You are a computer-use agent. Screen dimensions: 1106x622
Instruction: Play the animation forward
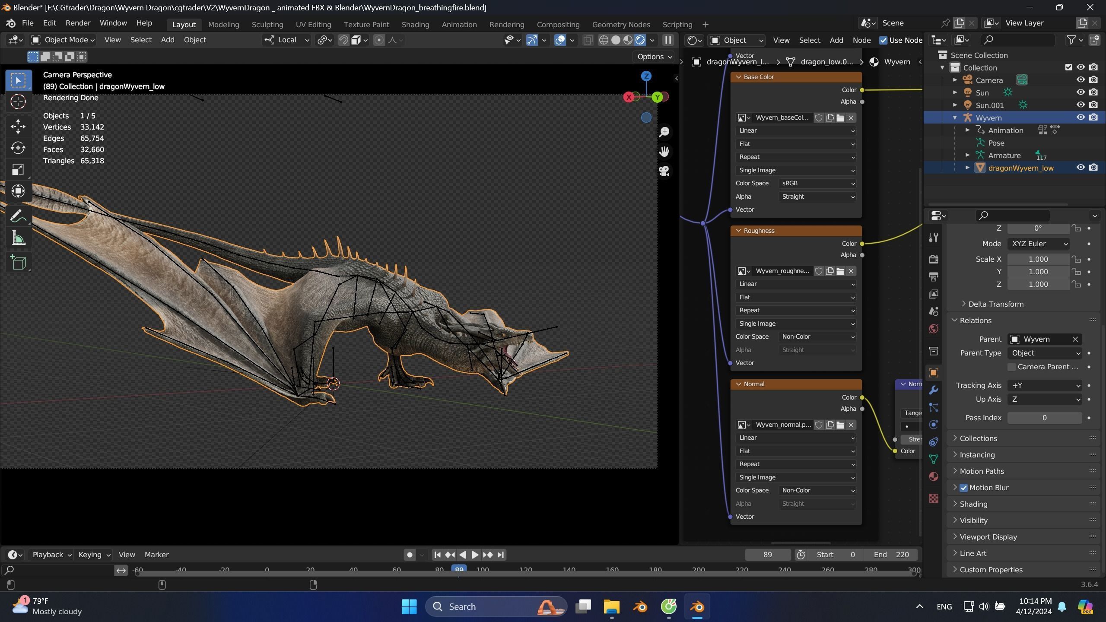[x=475, y=555]
